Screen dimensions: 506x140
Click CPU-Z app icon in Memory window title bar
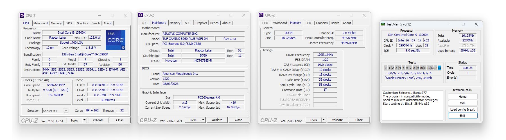pos(261,15)
